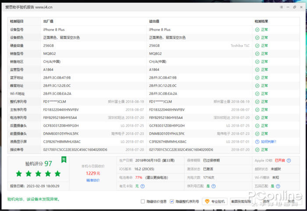This screenshot has height=211, width=307.
Task: Click the 检测项目 column header
Action: pyautogui.click(x=17, y=21)
